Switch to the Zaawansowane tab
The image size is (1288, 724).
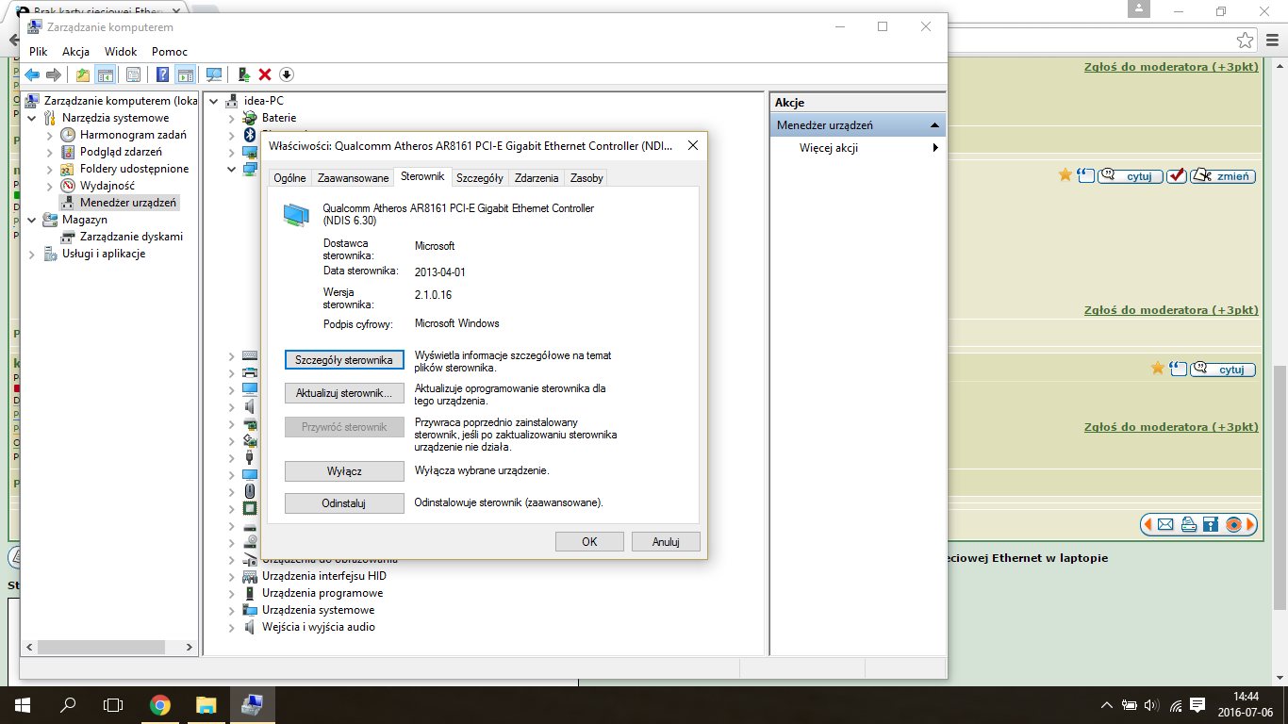coord(353,178)
